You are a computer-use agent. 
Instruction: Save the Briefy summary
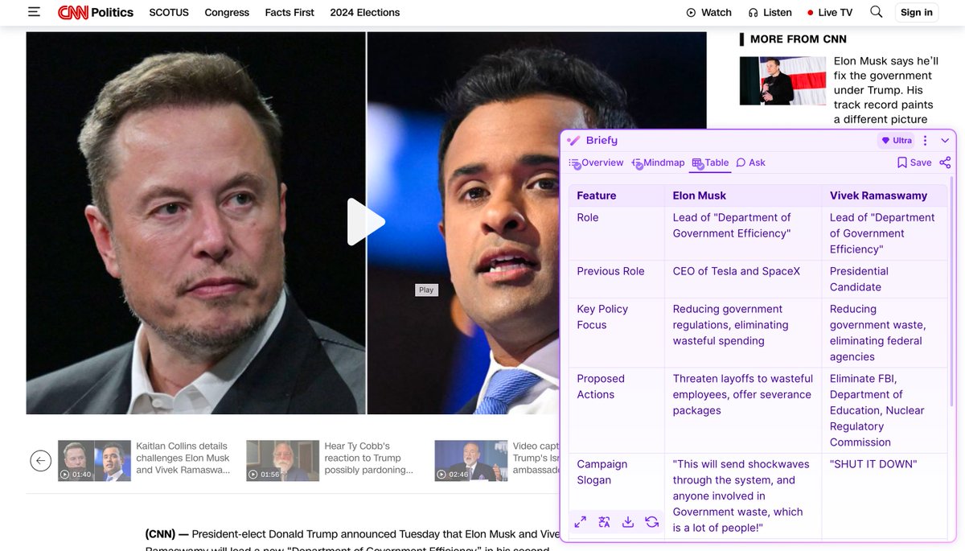click(914, 162)
